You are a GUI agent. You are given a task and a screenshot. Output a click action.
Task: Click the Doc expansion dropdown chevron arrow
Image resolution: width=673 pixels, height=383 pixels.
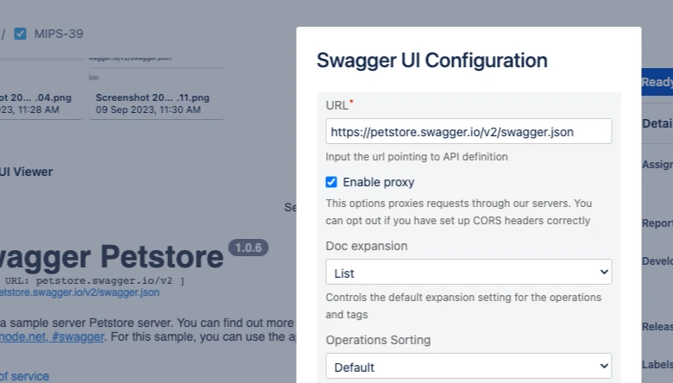coord(604,272)
